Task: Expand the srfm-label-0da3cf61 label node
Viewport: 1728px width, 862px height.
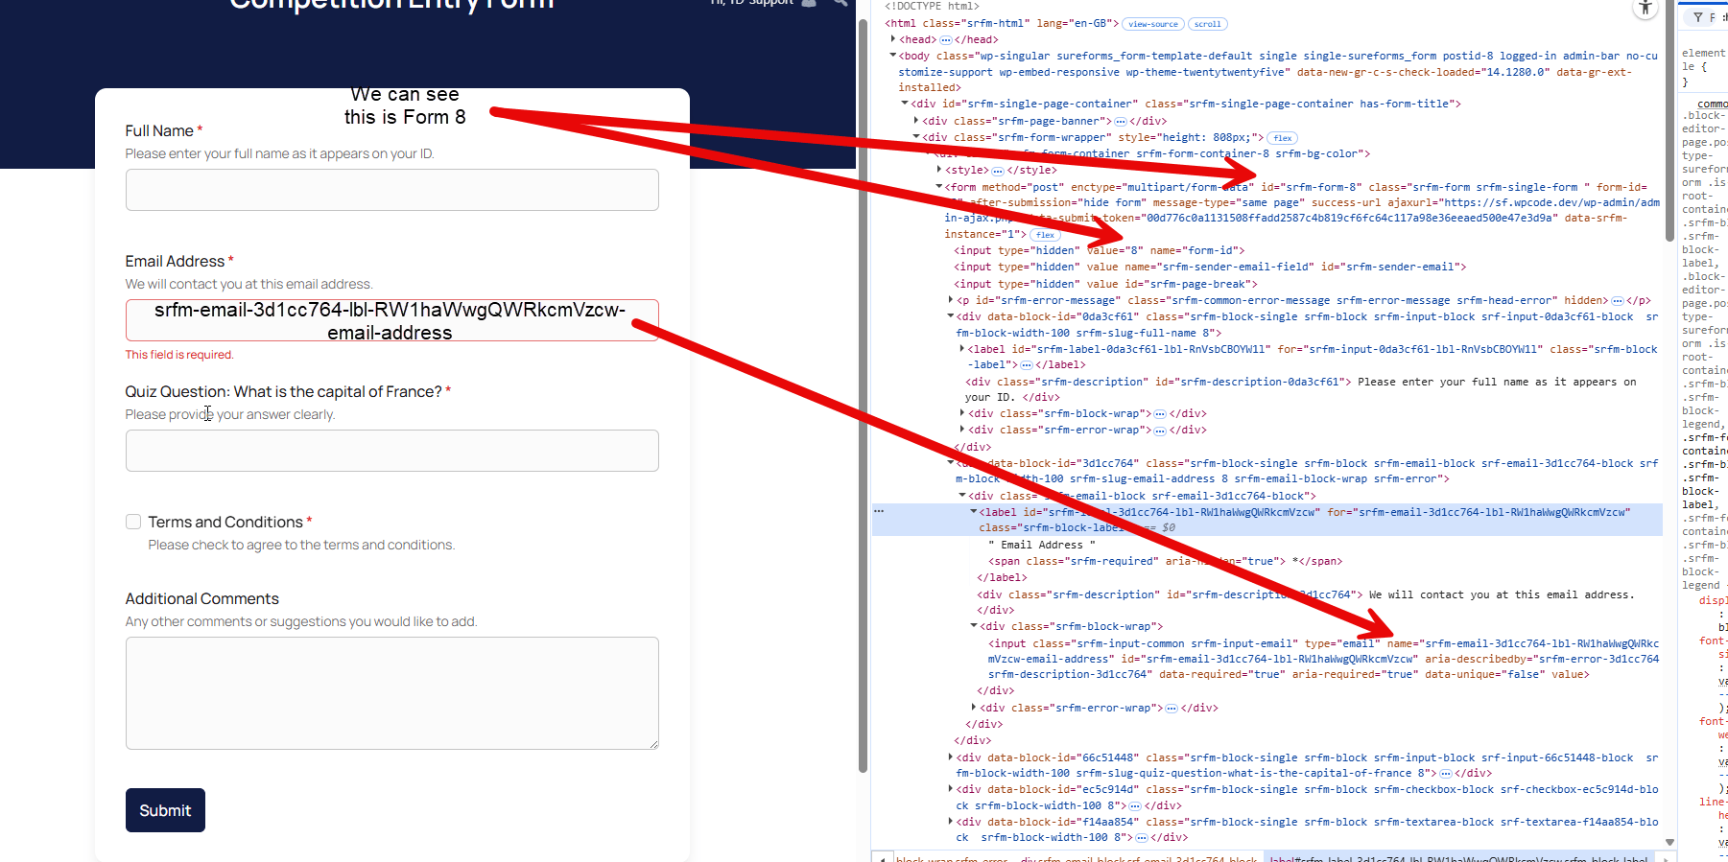Action: coord(962,349)
